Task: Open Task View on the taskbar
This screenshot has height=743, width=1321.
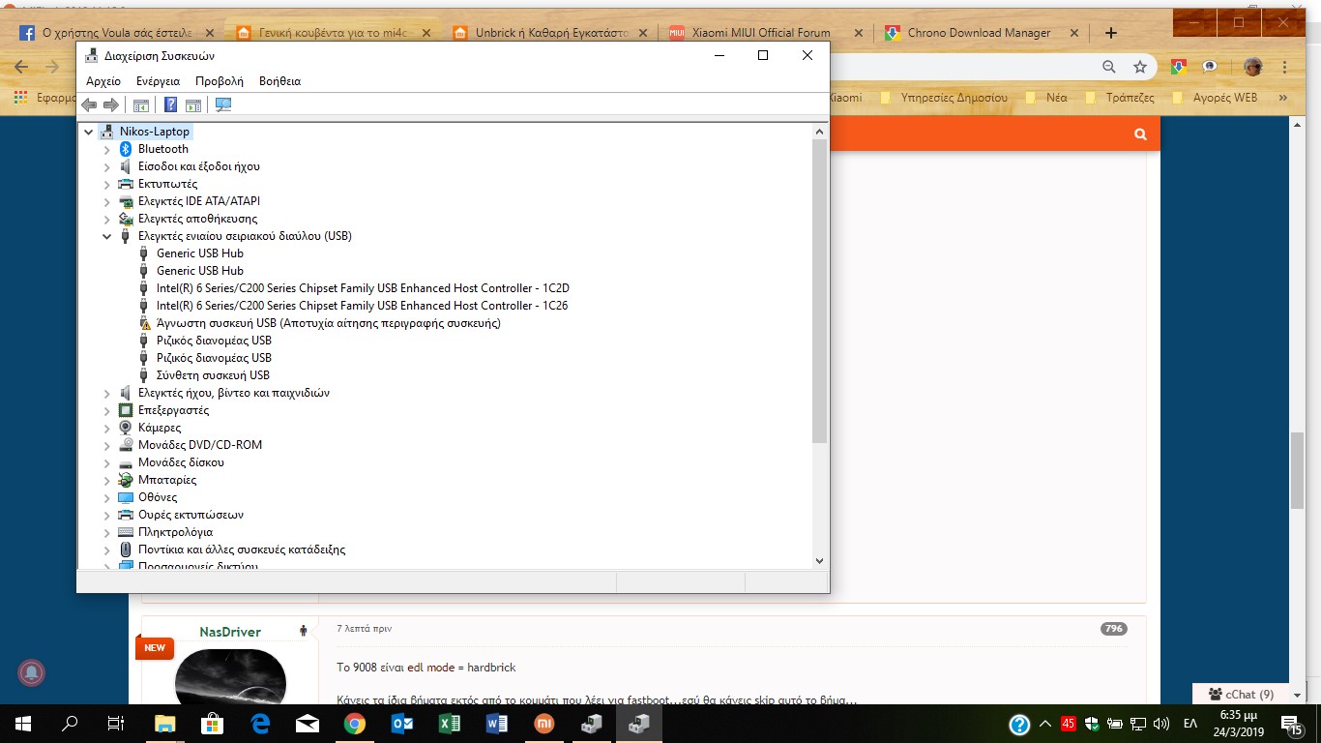Action: point(115,724)
